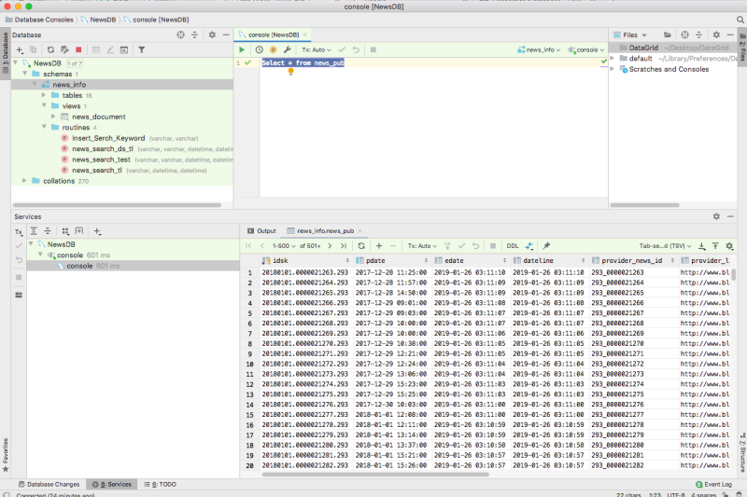The width and height of the screenshot is (747, 497).
Task: Select cell 2017-12-28 11:25:00
Action: (390, 272)
